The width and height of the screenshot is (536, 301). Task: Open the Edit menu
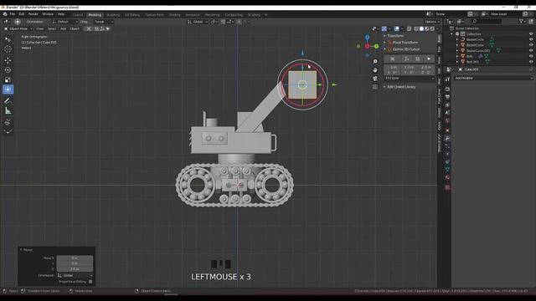coord(22,14)
